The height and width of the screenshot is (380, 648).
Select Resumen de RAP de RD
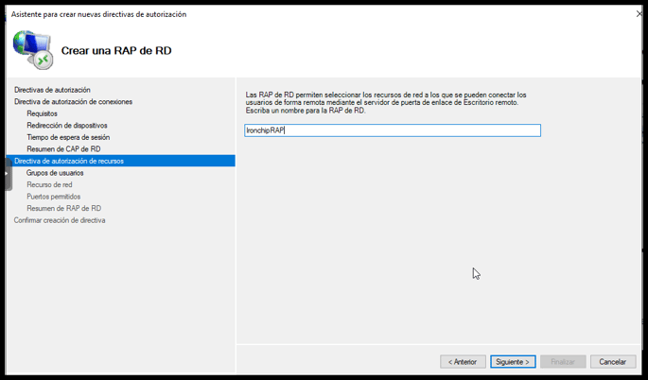(x=64, y=209)
